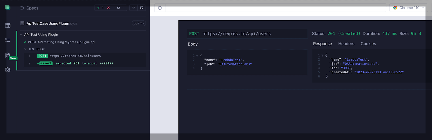Click the POST reqres.in/api/users command log
This screenshot has height=140, width=432.
[75, 56]
